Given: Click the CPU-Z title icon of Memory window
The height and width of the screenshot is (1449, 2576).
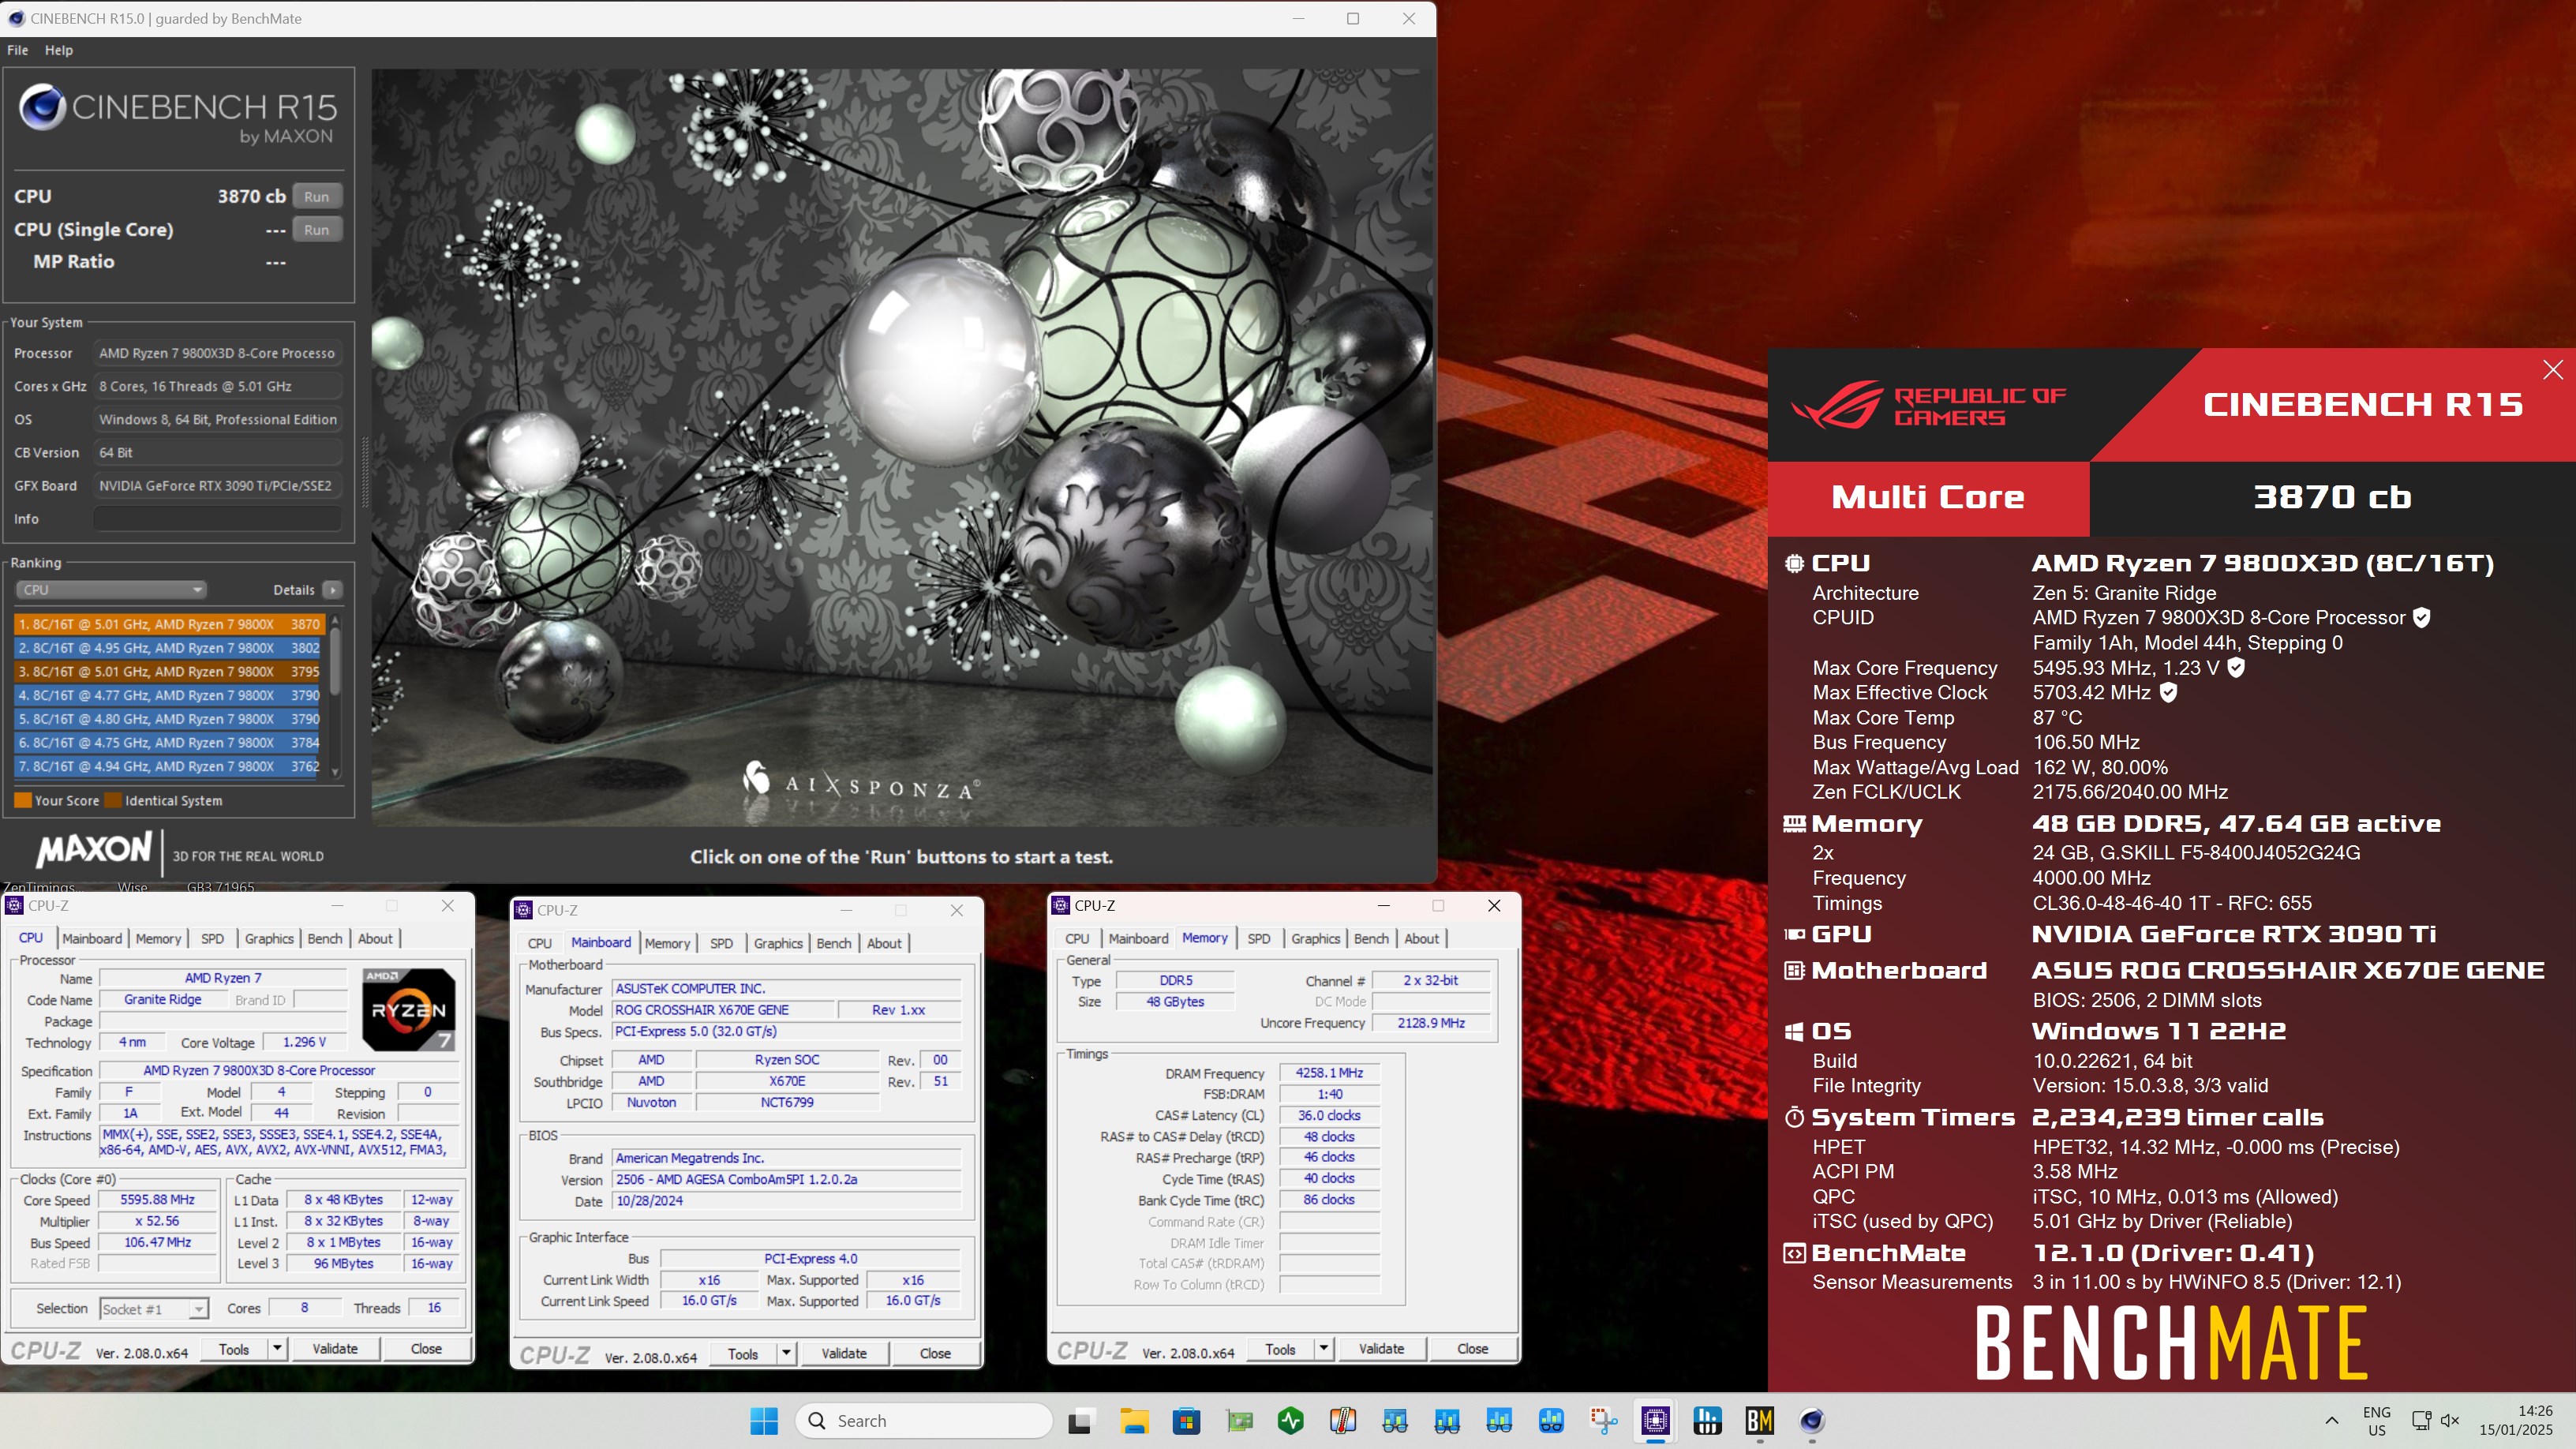Looking at the screenshot, I should click(1061, 905).
